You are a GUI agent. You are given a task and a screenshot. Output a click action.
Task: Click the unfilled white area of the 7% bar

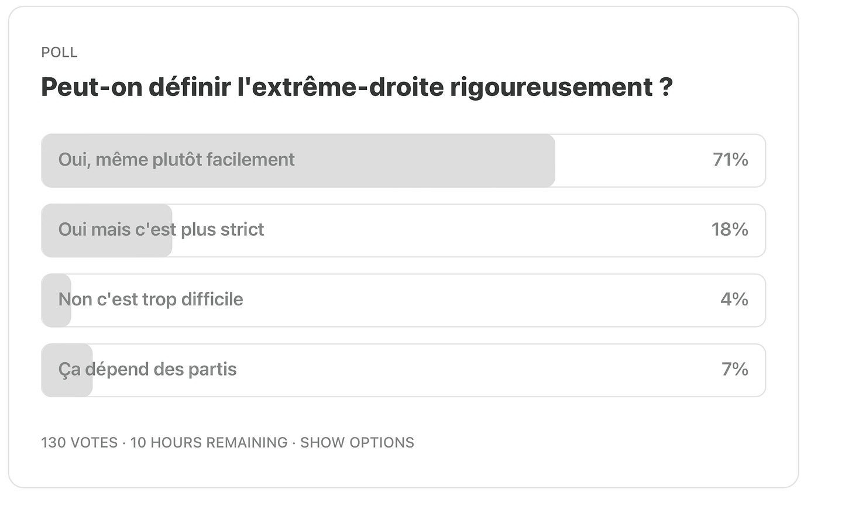428,370
